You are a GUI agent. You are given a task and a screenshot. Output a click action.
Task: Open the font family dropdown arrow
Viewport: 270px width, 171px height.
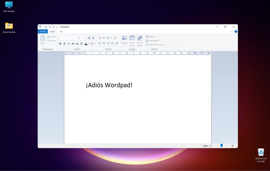(x=78, y=38)
